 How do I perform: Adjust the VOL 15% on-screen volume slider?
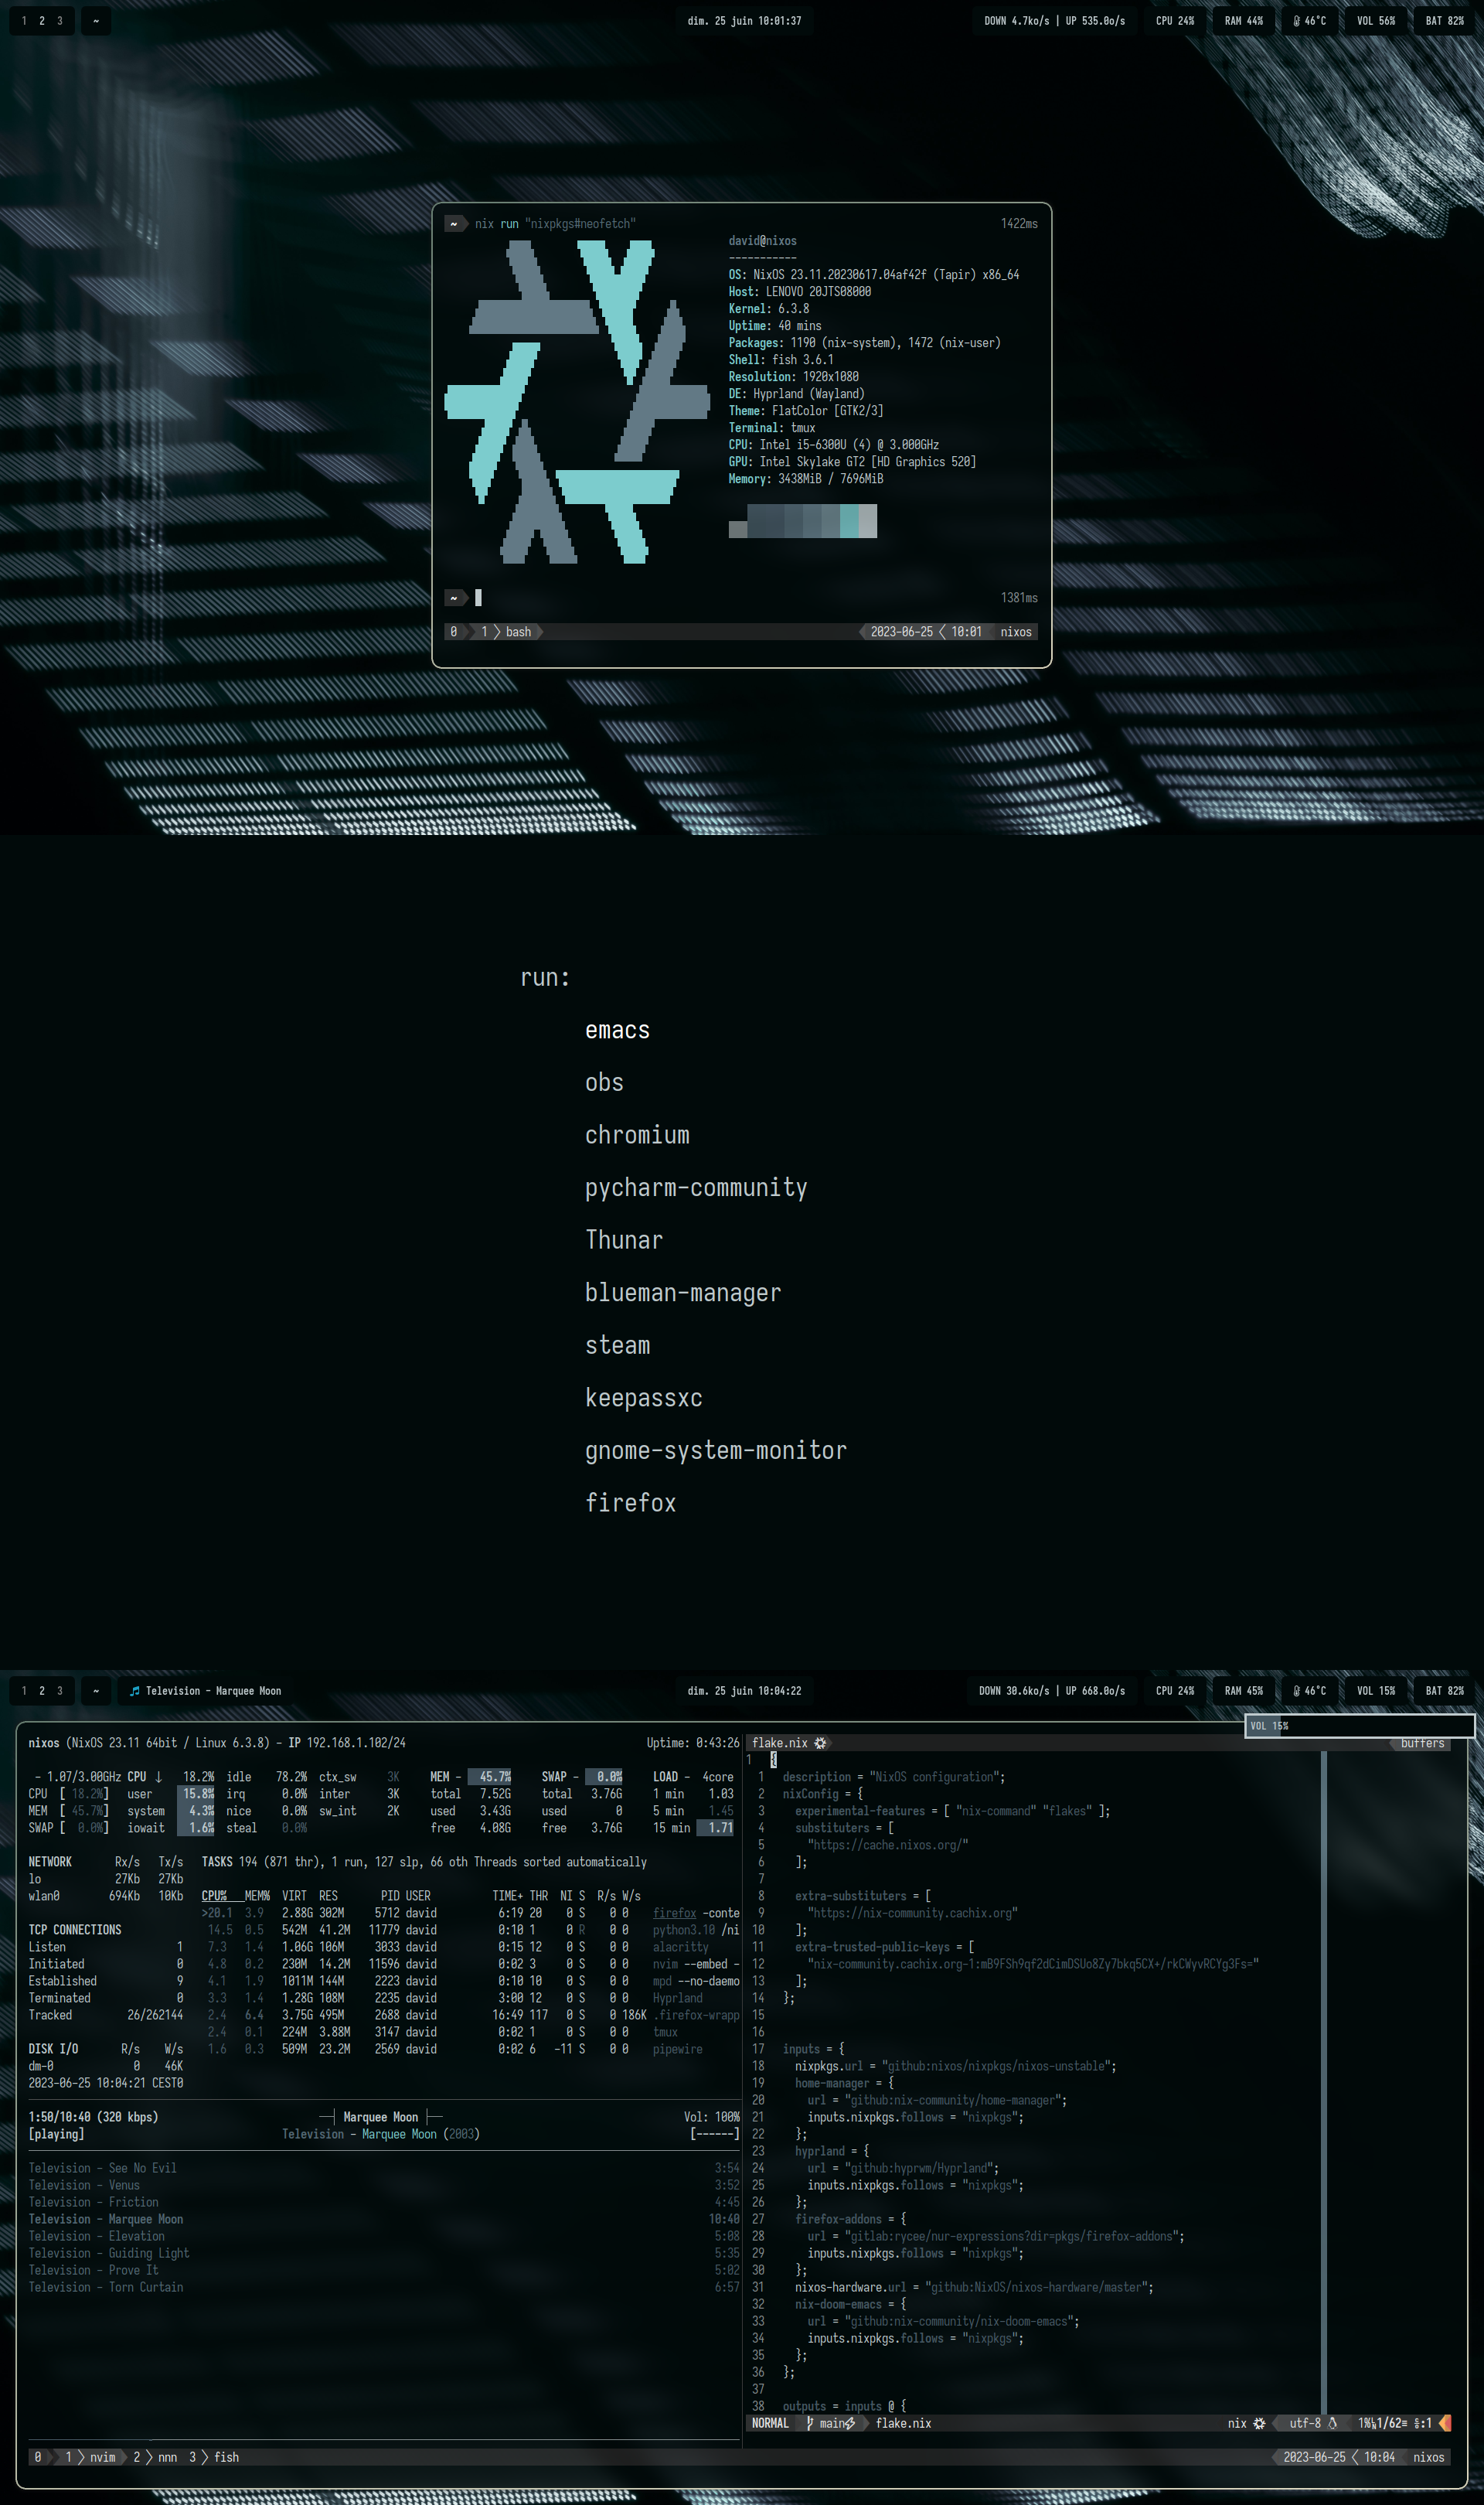coord(1359,1726)
